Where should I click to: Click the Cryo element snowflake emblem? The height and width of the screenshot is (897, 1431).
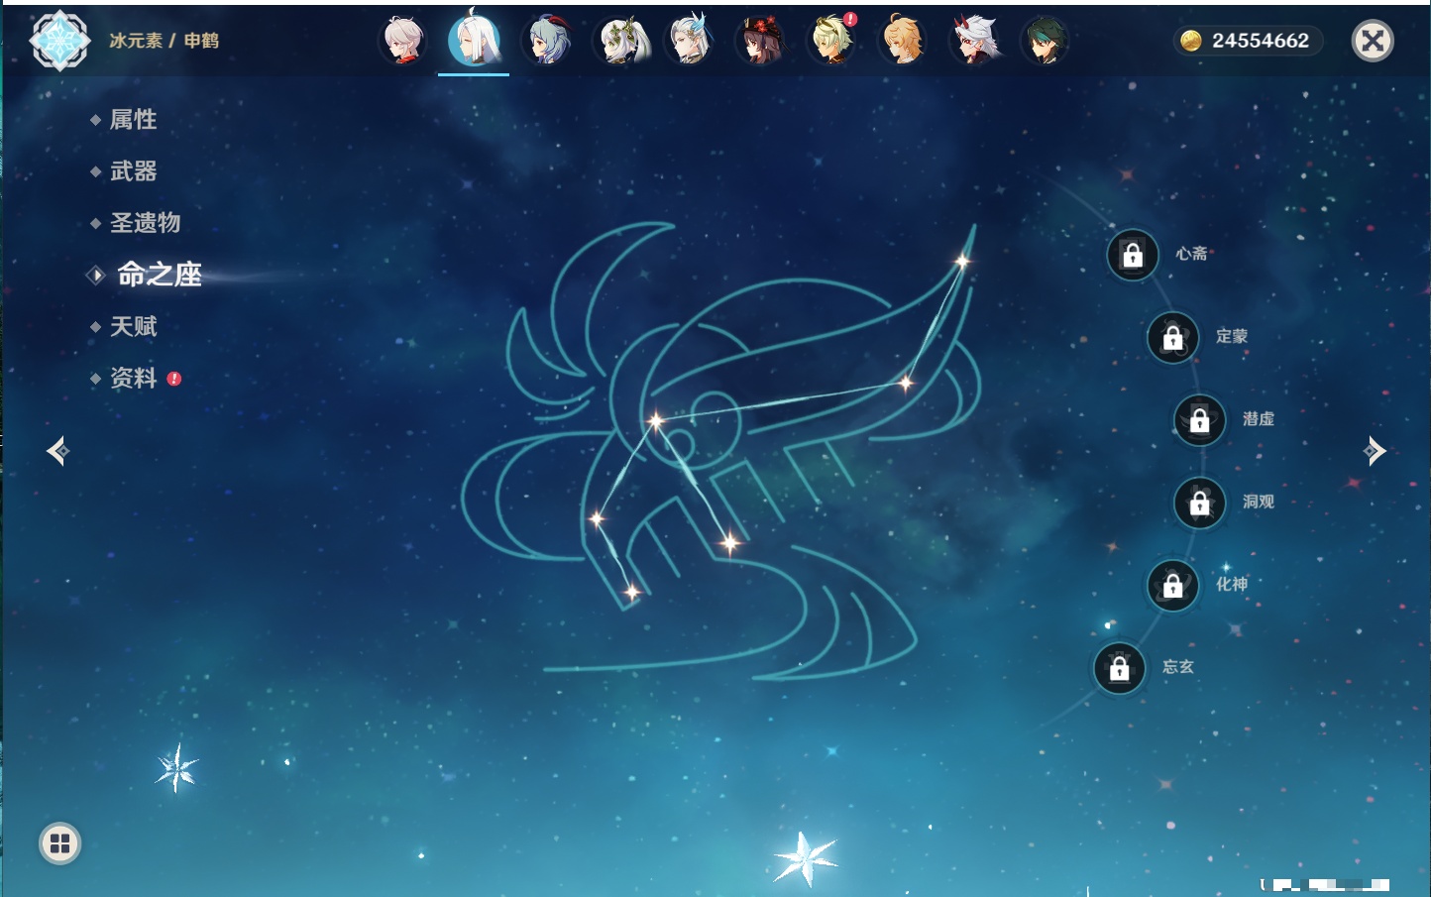click(59, 41)
